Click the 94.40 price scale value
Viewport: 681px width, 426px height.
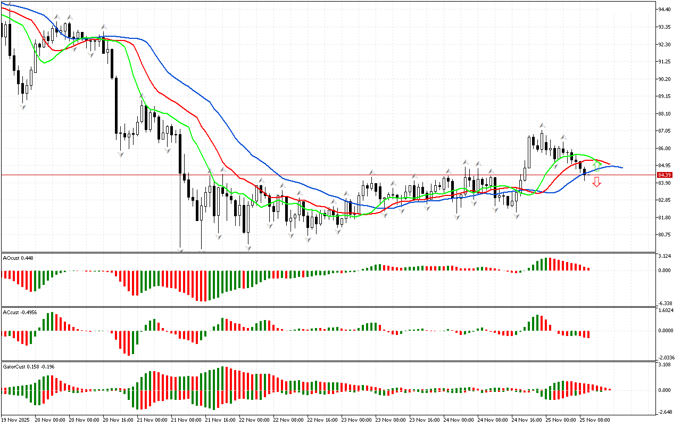[x=663, y=10]
